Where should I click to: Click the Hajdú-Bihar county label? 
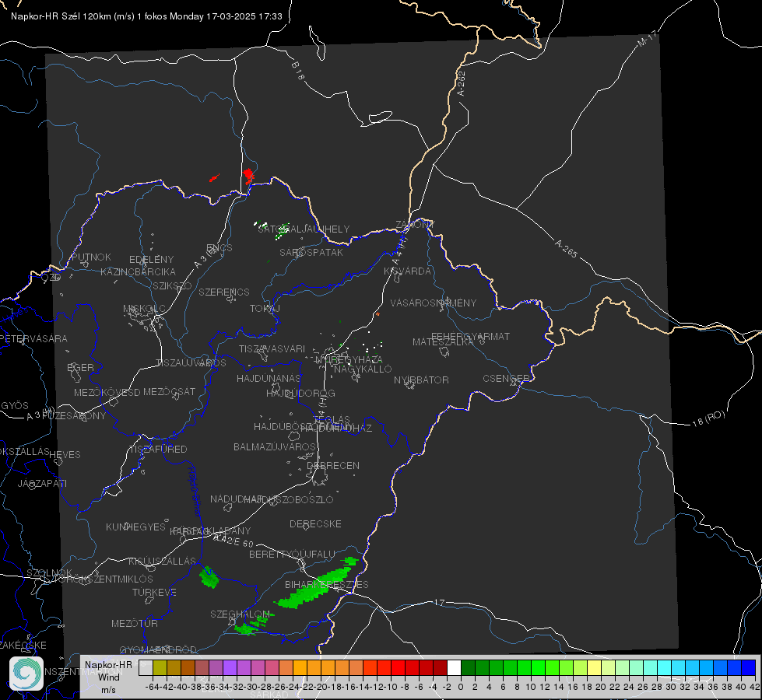tap(195, 492)
